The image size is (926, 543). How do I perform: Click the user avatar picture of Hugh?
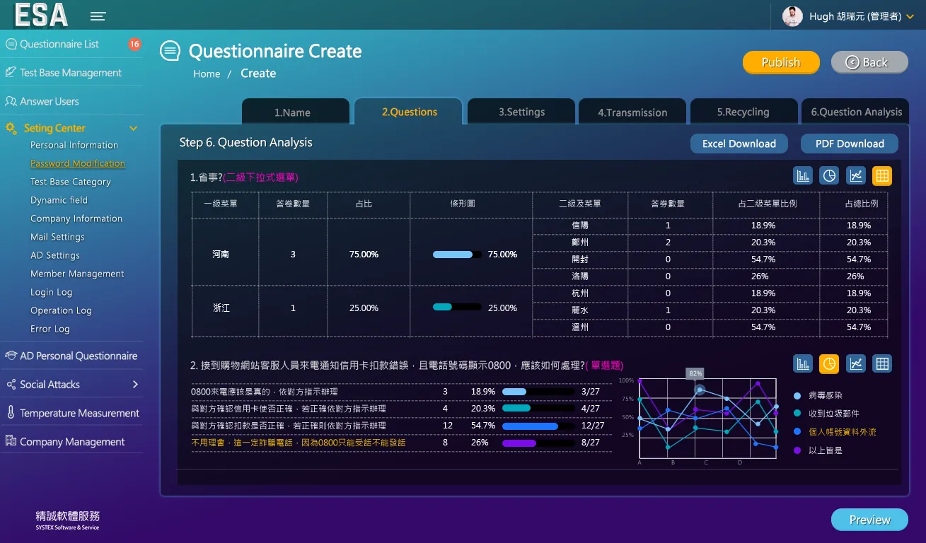point(792,16)
